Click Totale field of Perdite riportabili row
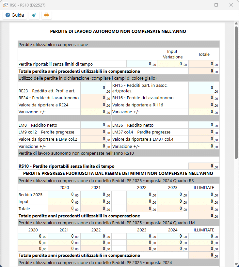 (204, 64)
